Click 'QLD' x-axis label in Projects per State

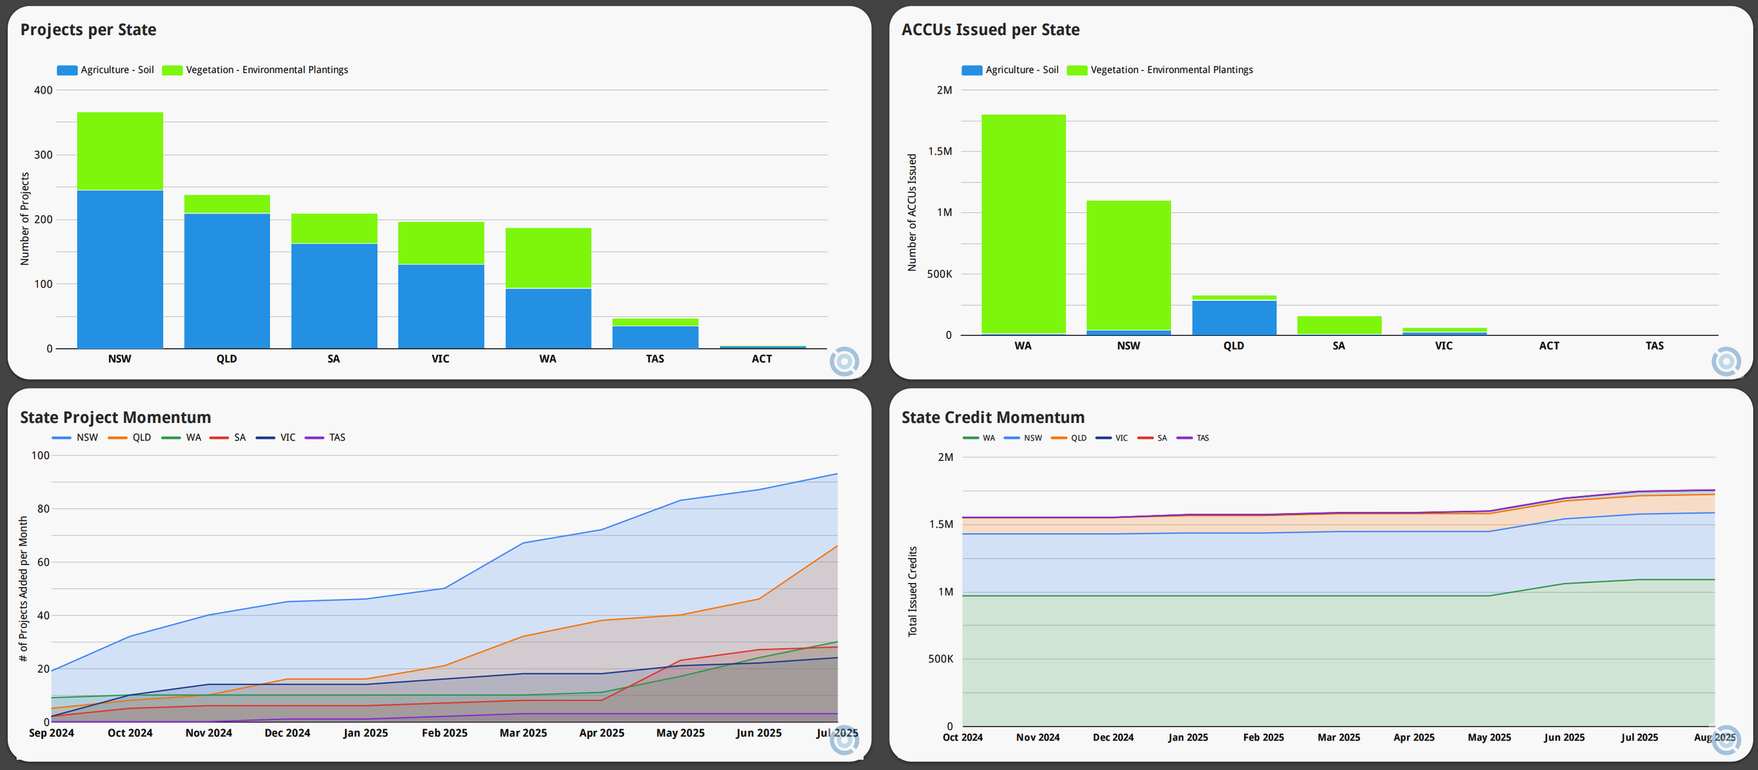[x=226, y=359]
